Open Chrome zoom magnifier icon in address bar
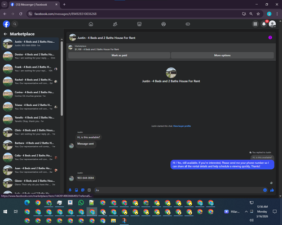 click(251, 14)
